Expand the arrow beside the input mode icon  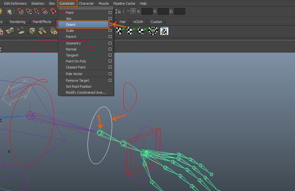tap(128, 11)
